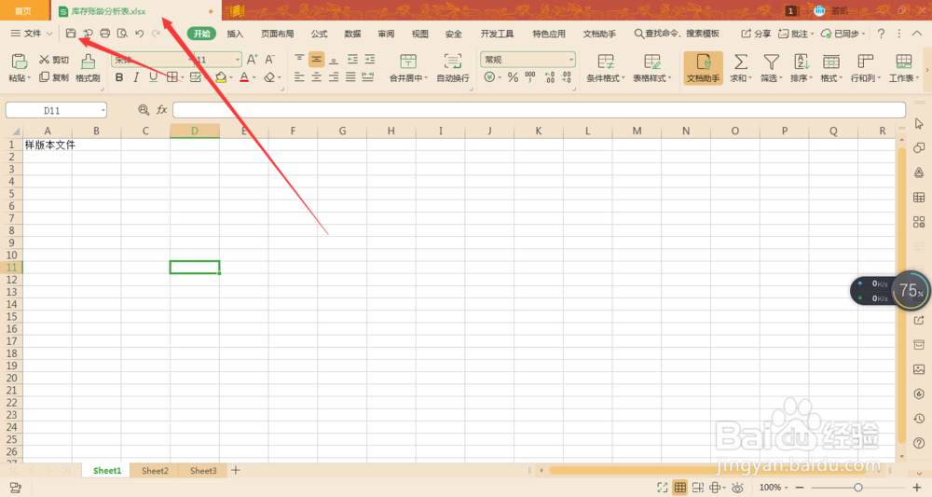Switch to 视图 ribbon tab
The height and width of the screenshot is (497, 932).
click(x=419, y=34)
